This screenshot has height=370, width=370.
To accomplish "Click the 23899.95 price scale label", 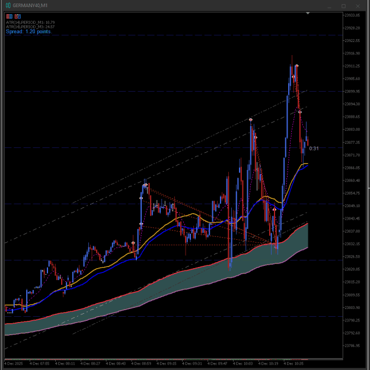I will (352, 91).
